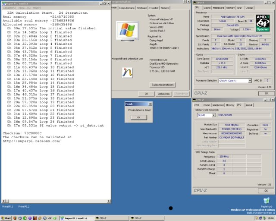This screenshot has height=221, width=276.
Task: Switch to the Hardware tab in system properties
Action: (x=142, y=8)
